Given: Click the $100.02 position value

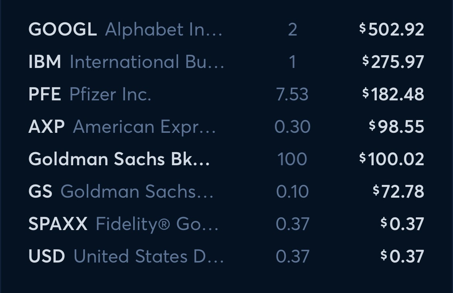Looking at the screenshot, I should point(391,159).
